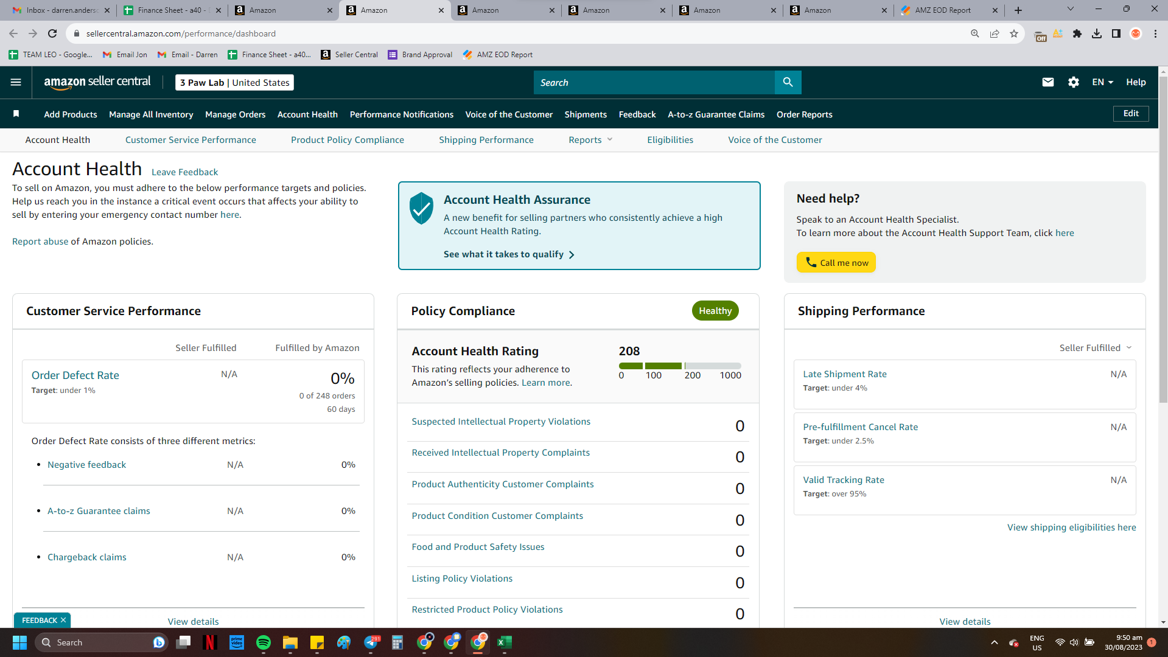Open the Brand Approval bookmark
This screenshot has width=1168, height=657.
pyautogui.click(x=420, y=55)
